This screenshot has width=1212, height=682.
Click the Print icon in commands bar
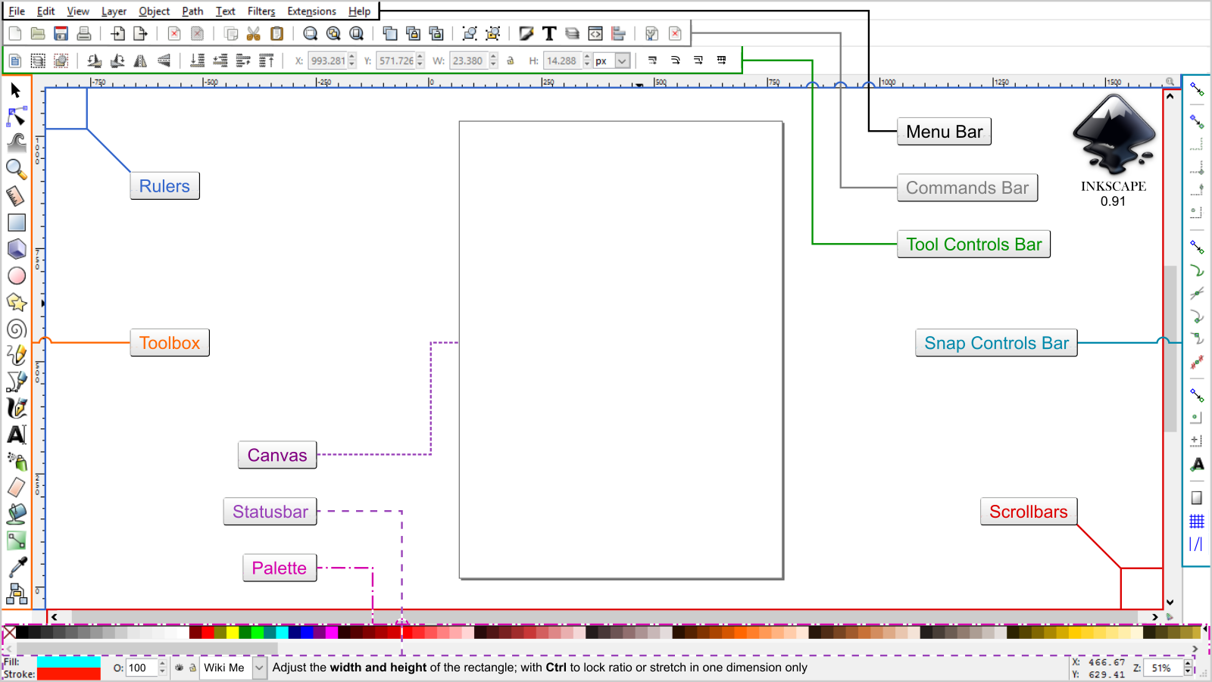[x=84, y=33]
